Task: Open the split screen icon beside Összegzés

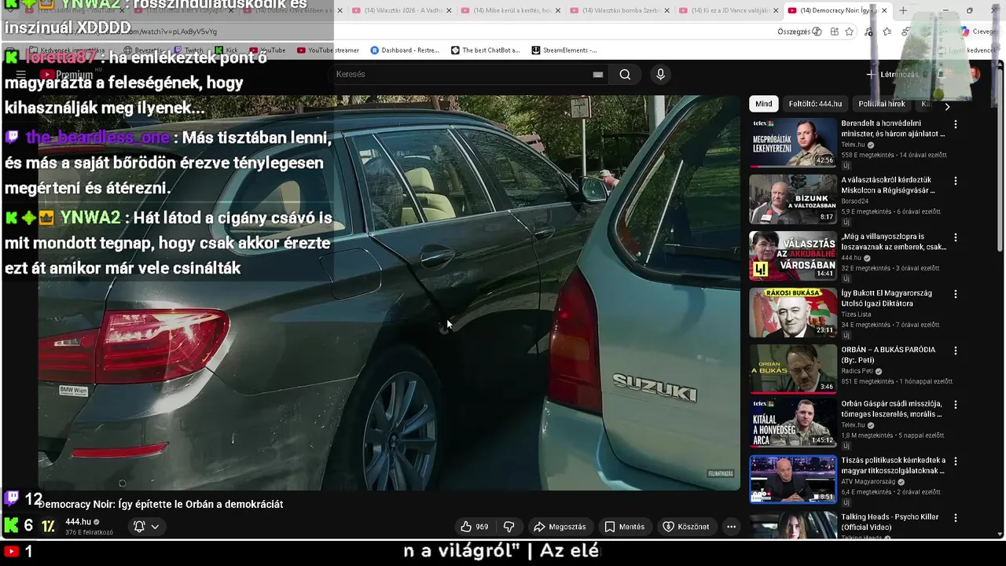Action: 834,31
